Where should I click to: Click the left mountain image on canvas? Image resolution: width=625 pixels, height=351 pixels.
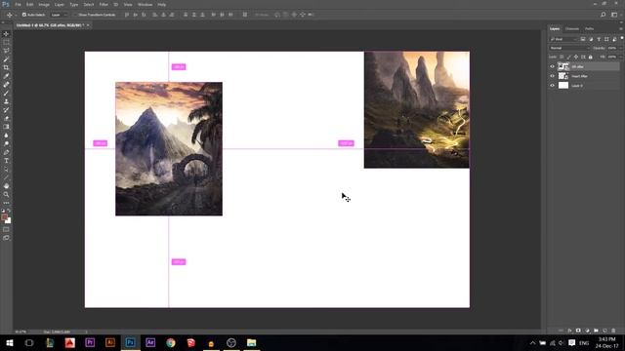[169, 149]
